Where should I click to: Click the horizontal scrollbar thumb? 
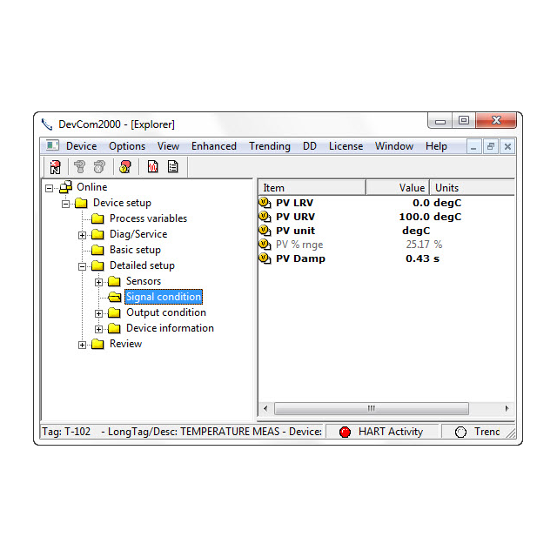tap(372, 408)
